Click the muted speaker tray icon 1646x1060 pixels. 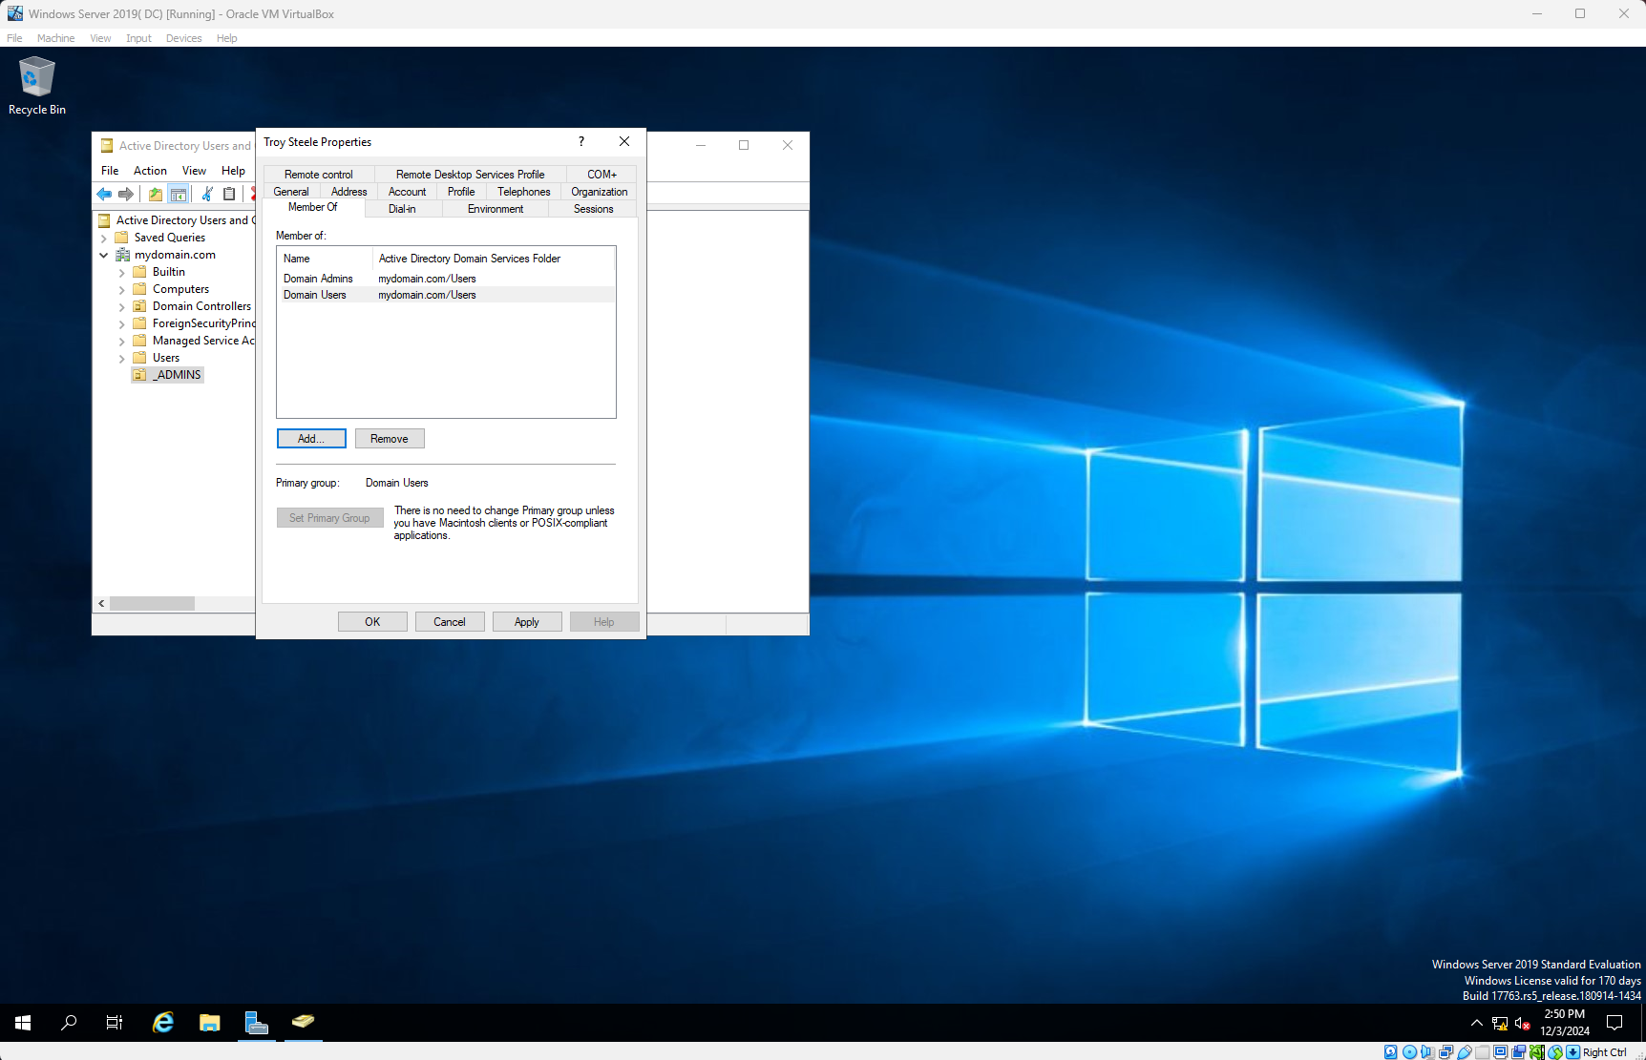tap(1523, 1024)
